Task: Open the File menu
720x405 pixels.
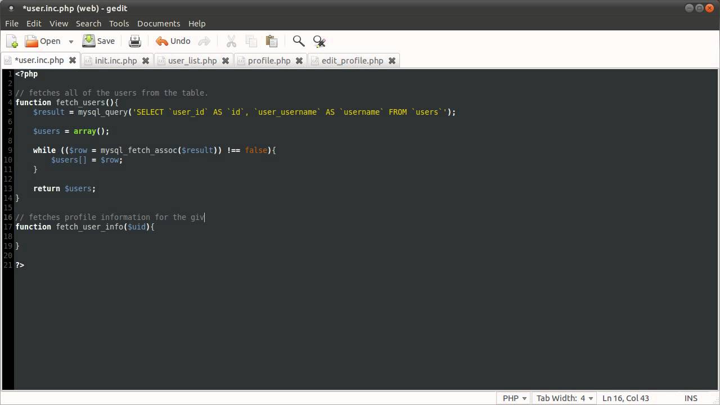Action: click(x=12, y=24)
